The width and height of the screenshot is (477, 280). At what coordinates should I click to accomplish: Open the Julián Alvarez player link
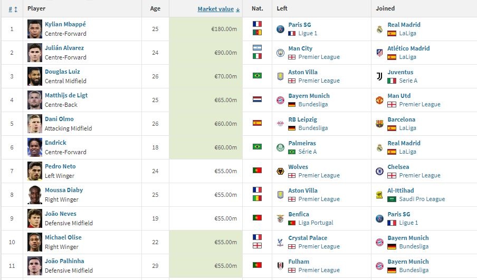64,48
